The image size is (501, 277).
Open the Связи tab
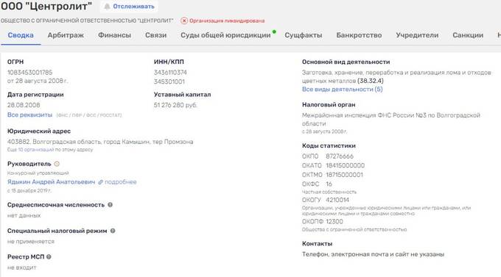[155, 35]
